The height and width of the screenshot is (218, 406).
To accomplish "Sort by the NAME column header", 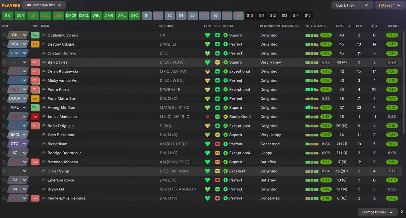I will tap(45, 26).
